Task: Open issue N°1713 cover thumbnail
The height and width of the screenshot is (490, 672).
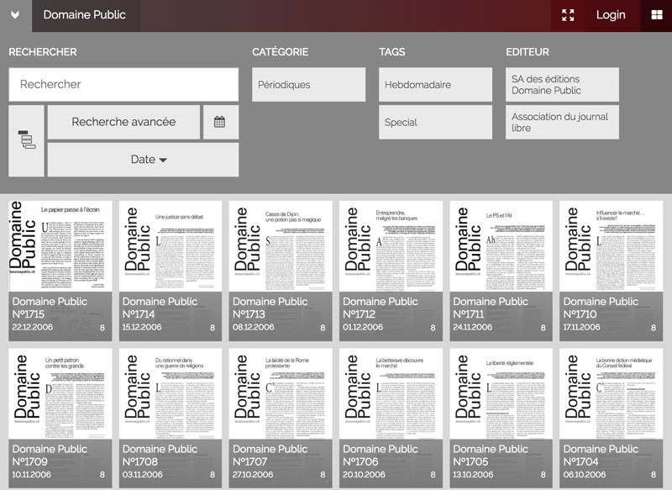Action: [x=281, y=246]
